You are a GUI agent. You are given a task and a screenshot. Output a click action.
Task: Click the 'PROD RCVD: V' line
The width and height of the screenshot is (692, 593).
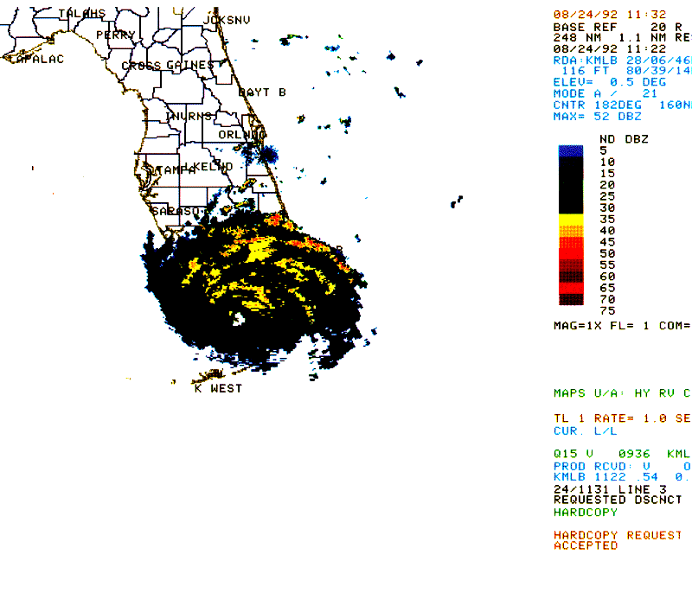622,467
